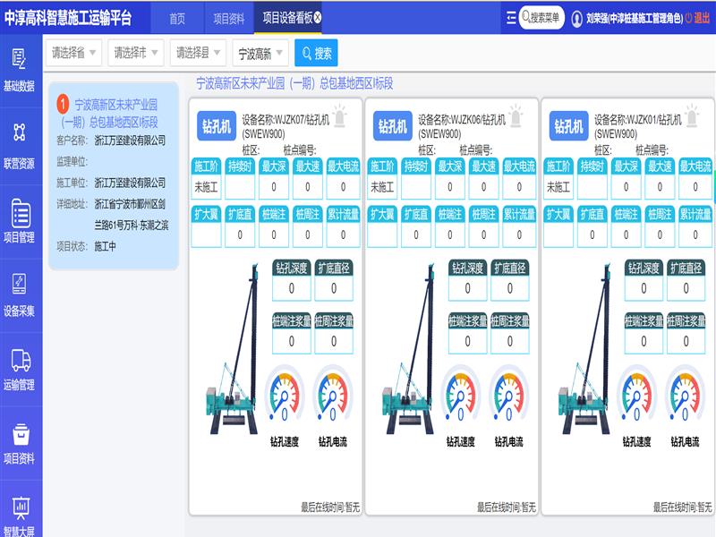716x537 pixels.
Task: Click 退出 to log out
Action: click(696, 18)
